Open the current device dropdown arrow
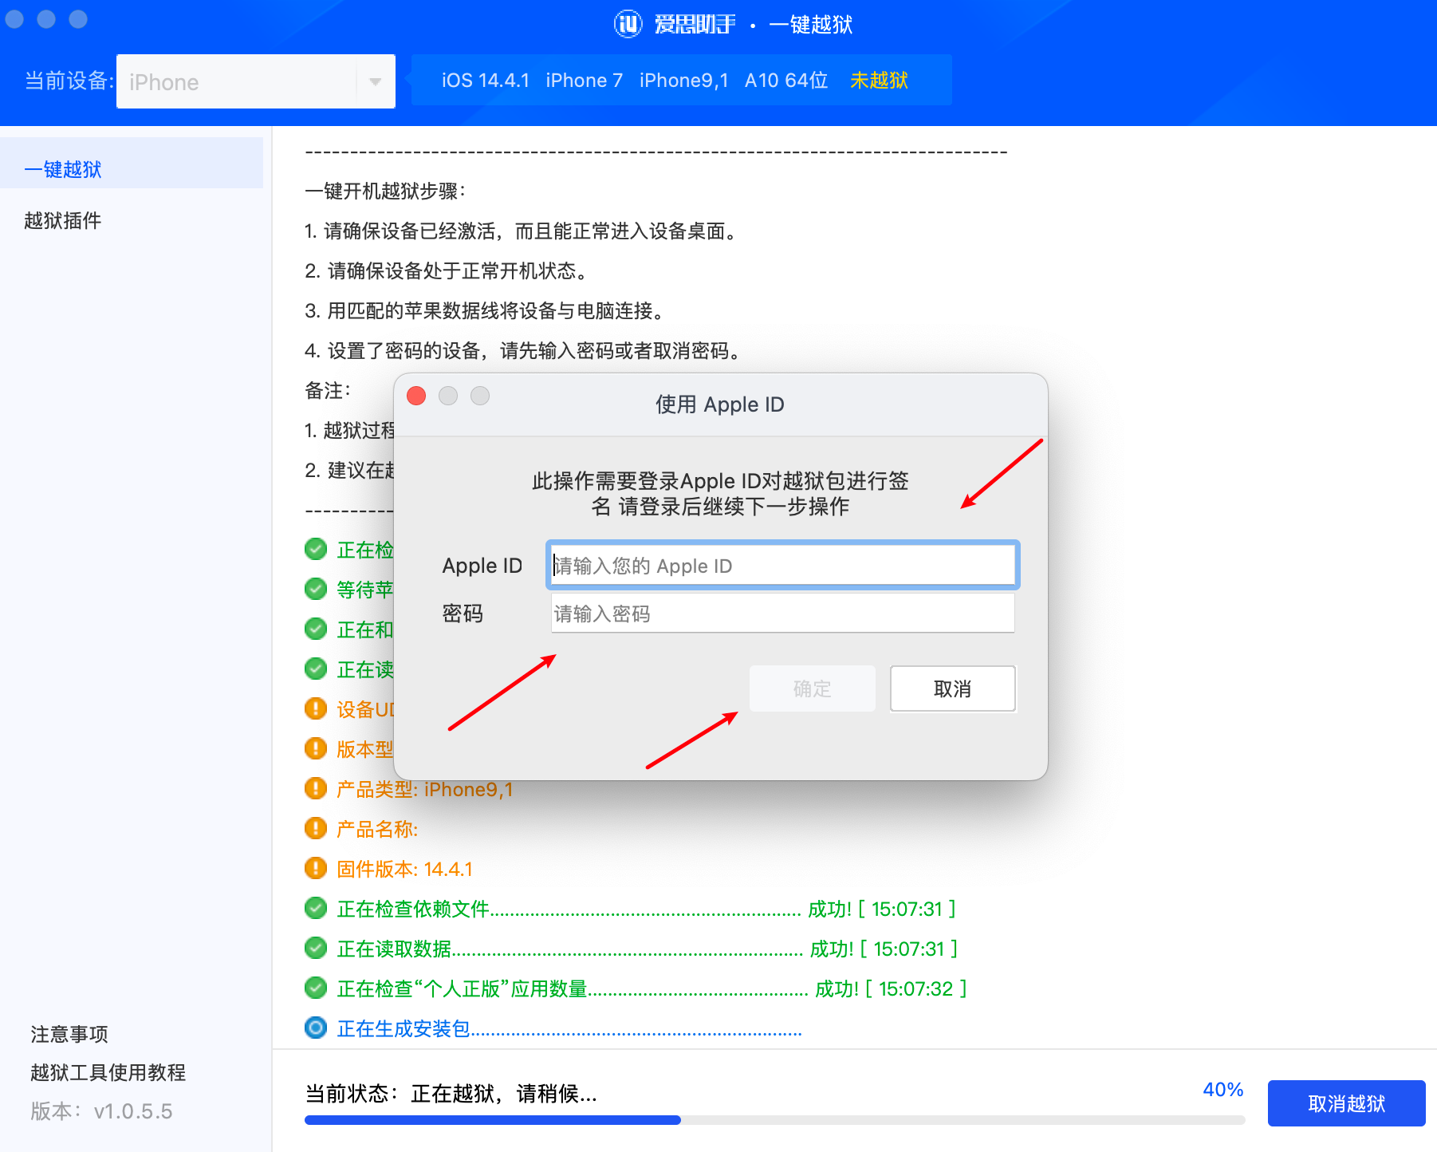Image resolution: width=1437 pixels, height=1152 pixels. [x=375, y=81]
